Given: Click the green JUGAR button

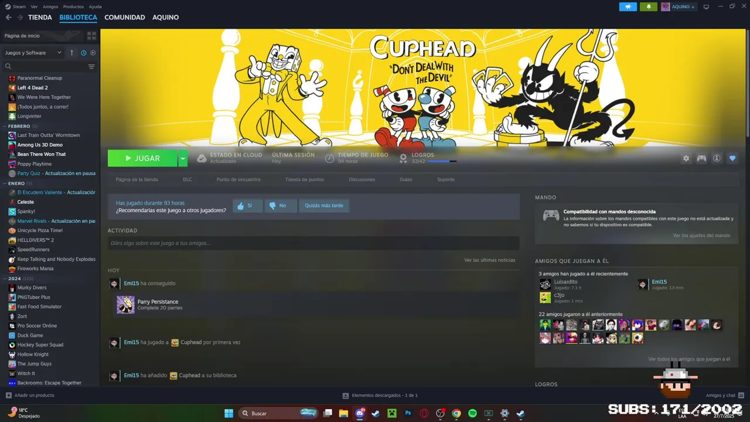Looking at the screenshot, I should [x=142, y=158].
